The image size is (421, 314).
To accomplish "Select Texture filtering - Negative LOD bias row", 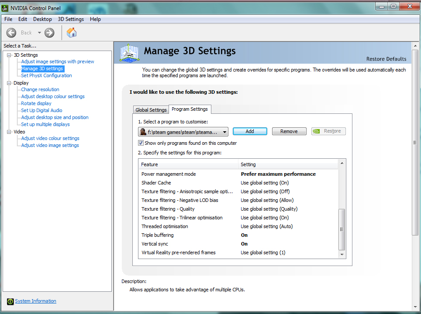I will [x=238, y=200].
